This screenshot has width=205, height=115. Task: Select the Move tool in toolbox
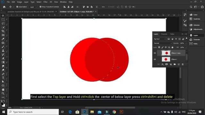pos(3,16)
